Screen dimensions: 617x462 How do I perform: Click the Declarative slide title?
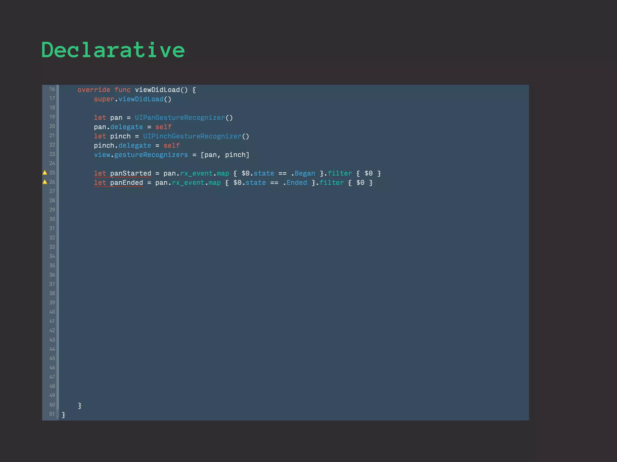click(113, 50)
